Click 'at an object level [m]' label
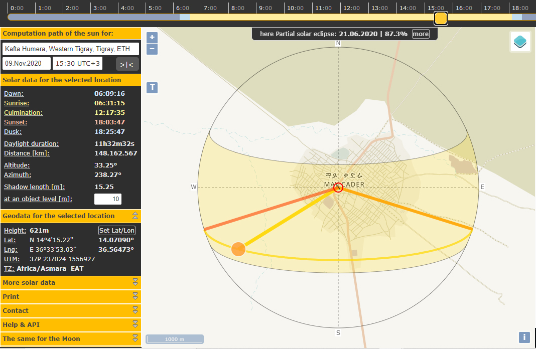Viewport: 536px width, 349px height. click(x=38, y=199)
